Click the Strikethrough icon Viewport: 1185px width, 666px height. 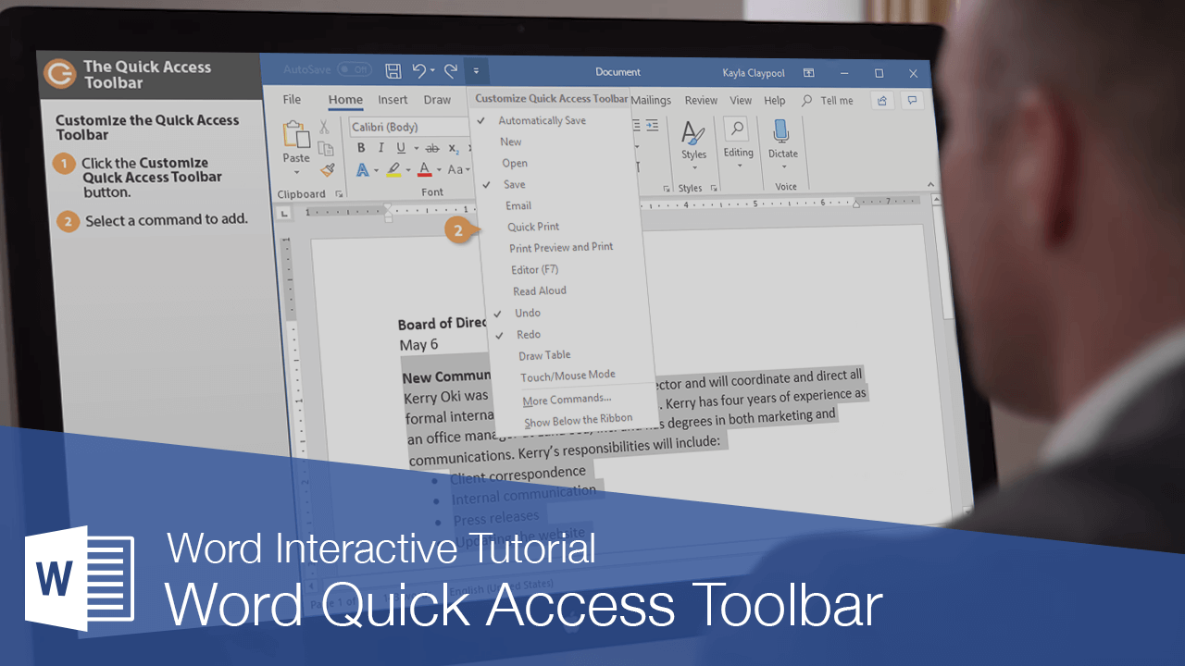point(432,147)
